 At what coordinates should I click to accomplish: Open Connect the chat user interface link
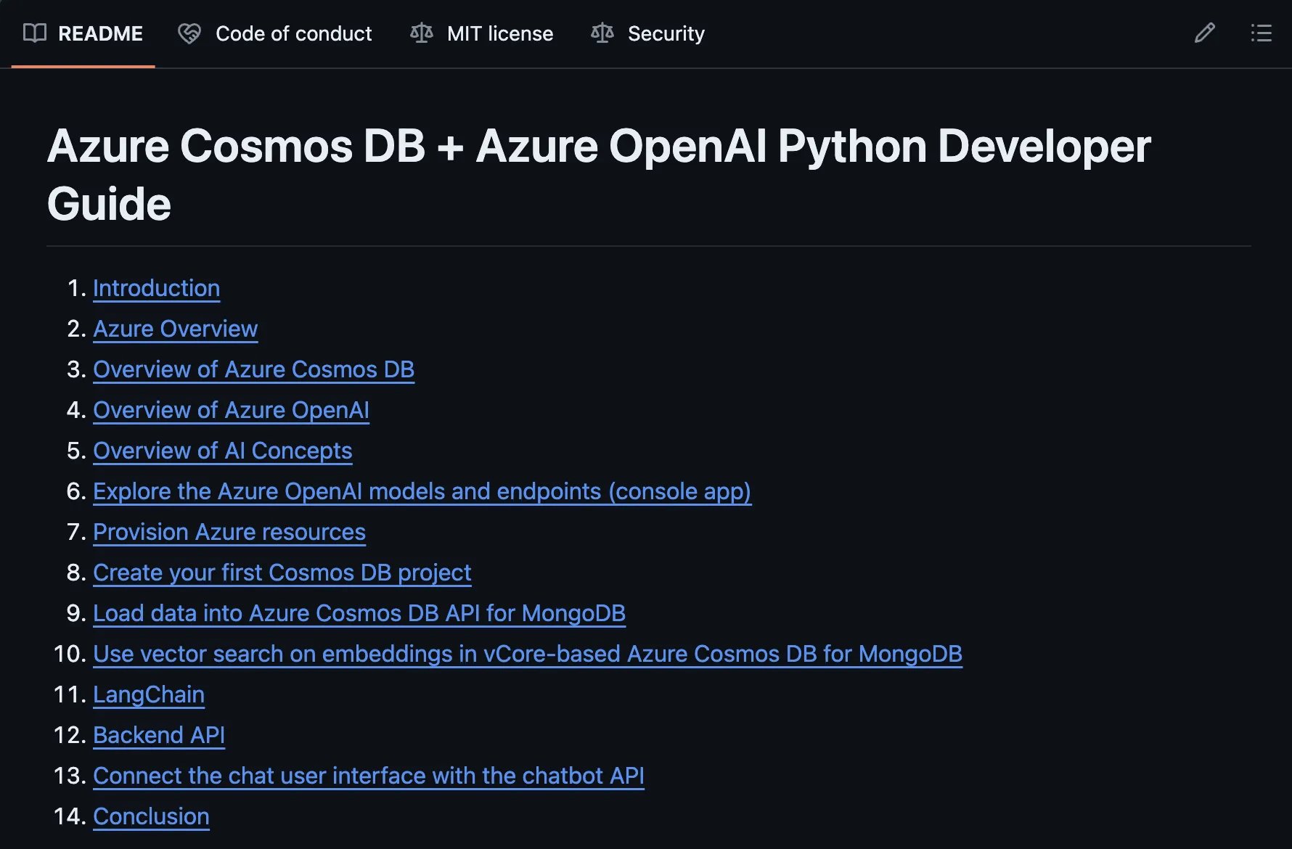369,776
